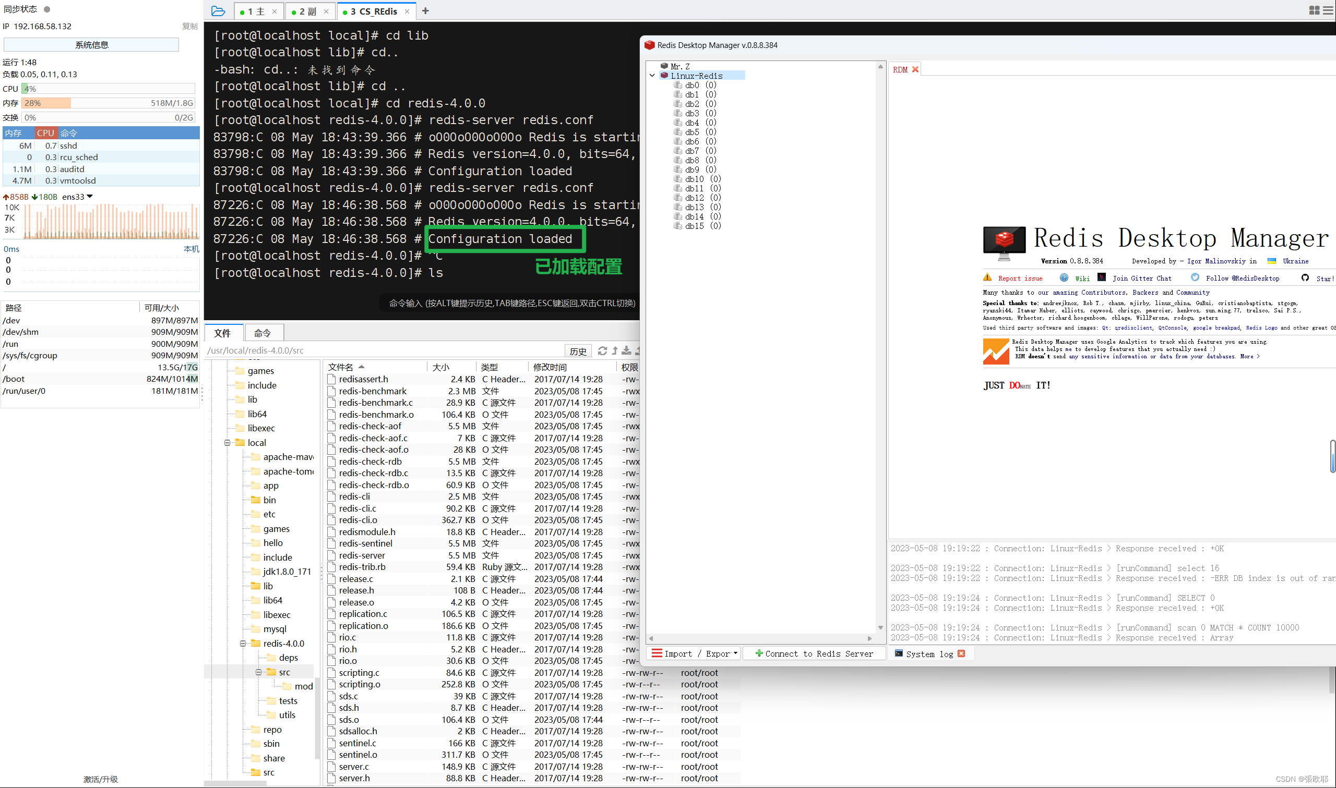Click the grid view icon in the top-right corner
Viewport: 1336px width, 788px height.
tap(1314, 10)
